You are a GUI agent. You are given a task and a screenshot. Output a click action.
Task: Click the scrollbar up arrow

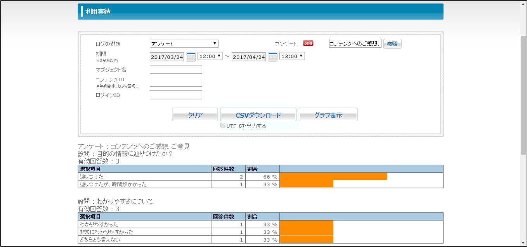coord(523,4)
